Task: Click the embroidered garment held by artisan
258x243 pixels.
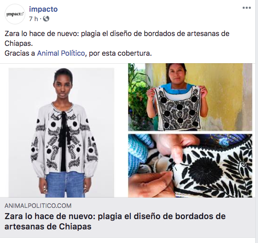Action: pyautogui.click(x=179, y=108)
